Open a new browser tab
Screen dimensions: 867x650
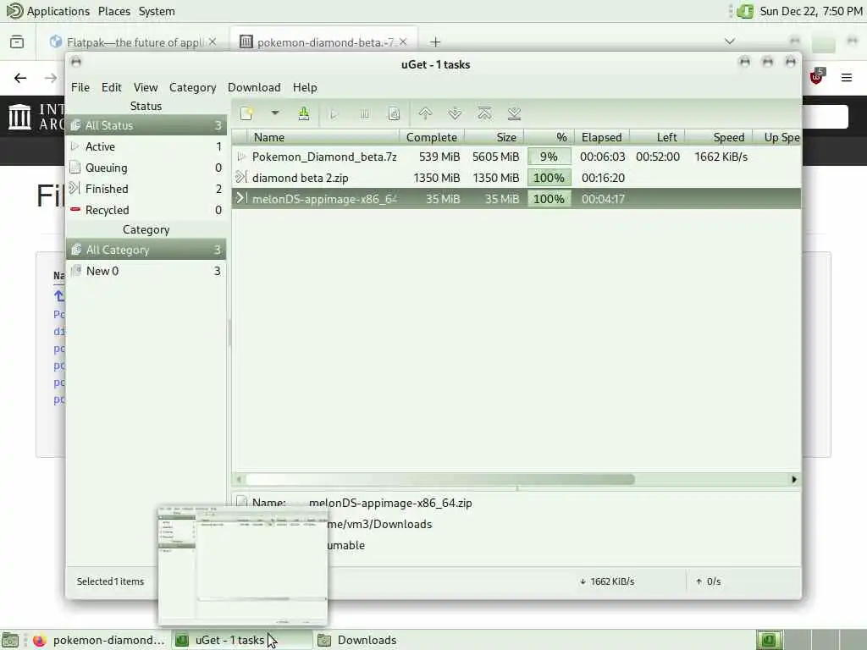coord(436,42)
